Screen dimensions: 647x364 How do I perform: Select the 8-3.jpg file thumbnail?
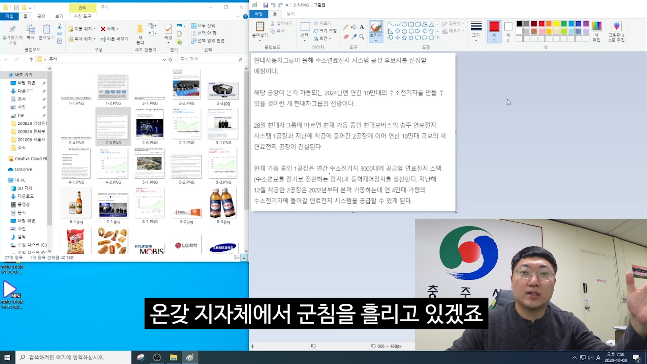pos(223,206)
